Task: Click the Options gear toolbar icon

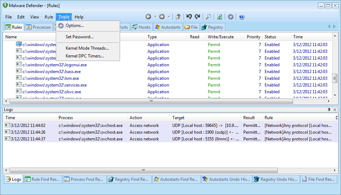Action: point(231,17)
